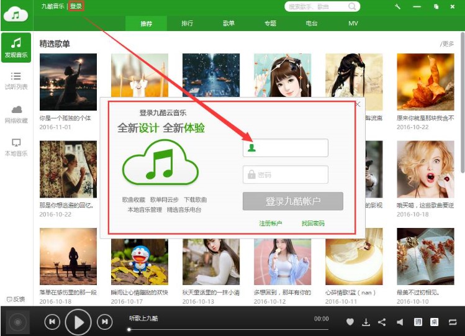The height and width of the screenshot is (336, 465).
Task: Open the 网络收藏 cloud sidebar item
Action: [16, 114]
